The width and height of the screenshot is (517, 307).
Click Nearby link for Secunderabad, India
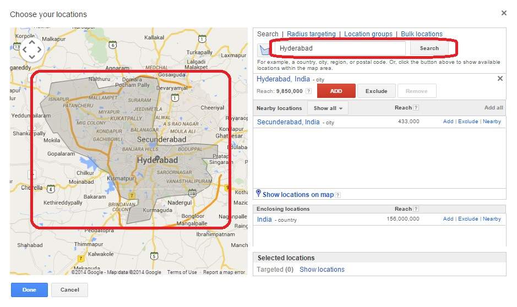click(492, 122)
